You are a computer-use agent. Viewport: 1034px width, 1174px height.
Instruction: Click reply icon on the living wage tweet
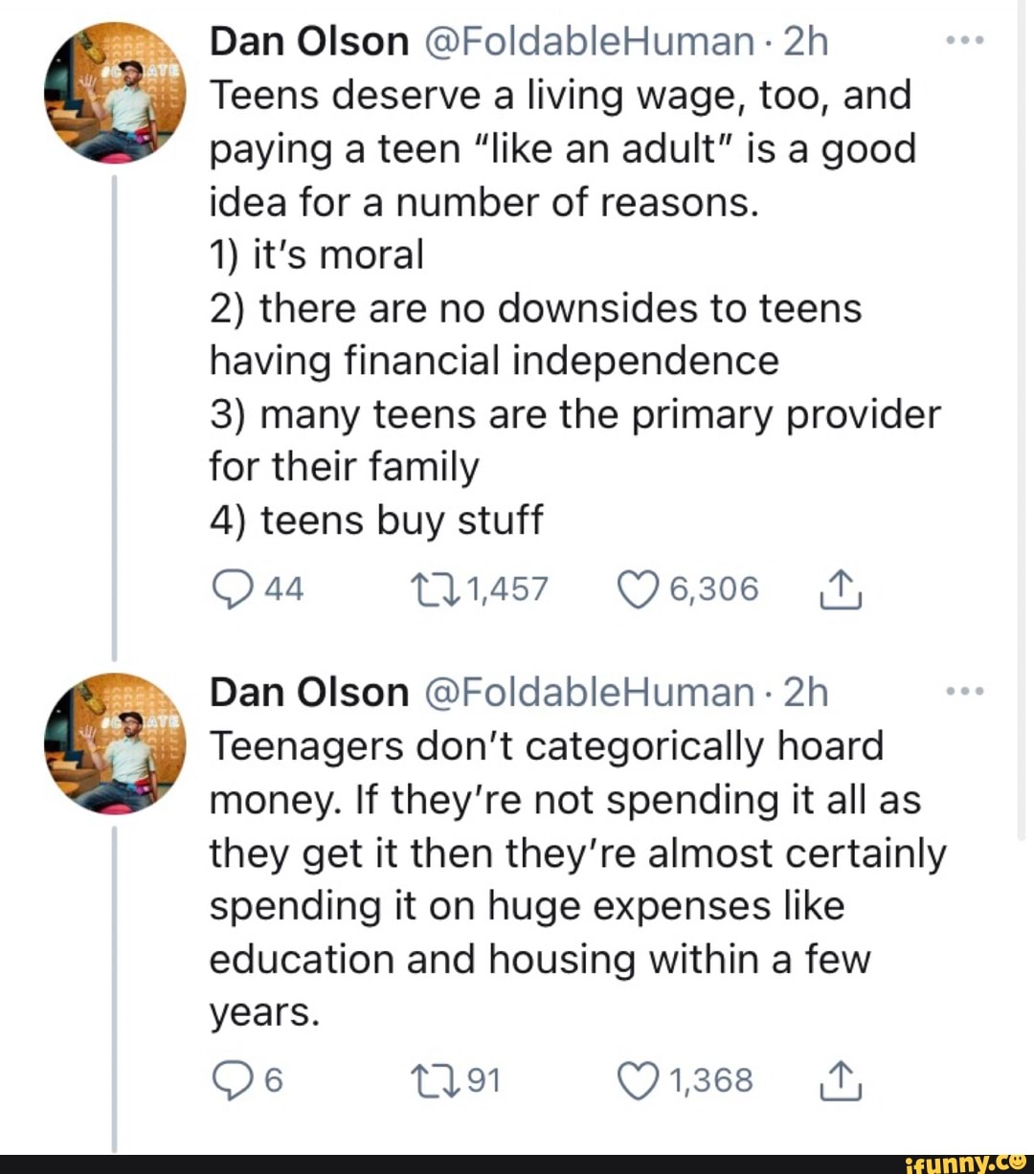(x=233, y=589)
